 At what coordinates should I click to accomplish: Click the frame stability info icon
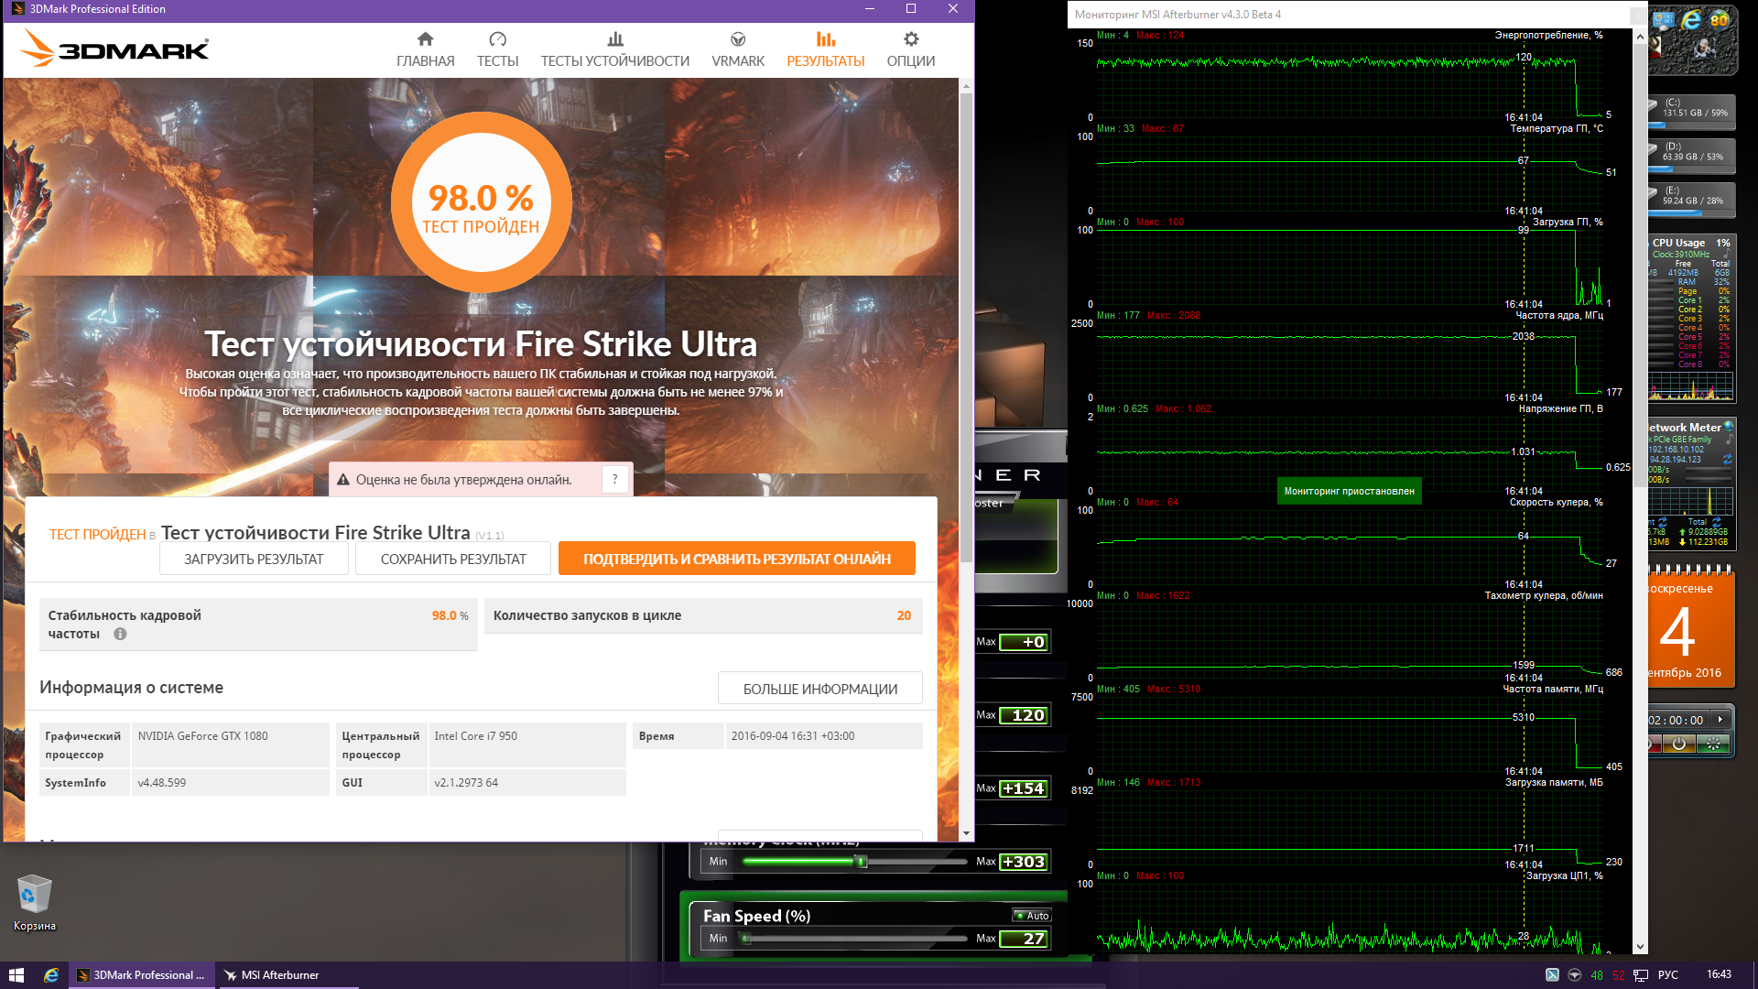pos(120,634)
